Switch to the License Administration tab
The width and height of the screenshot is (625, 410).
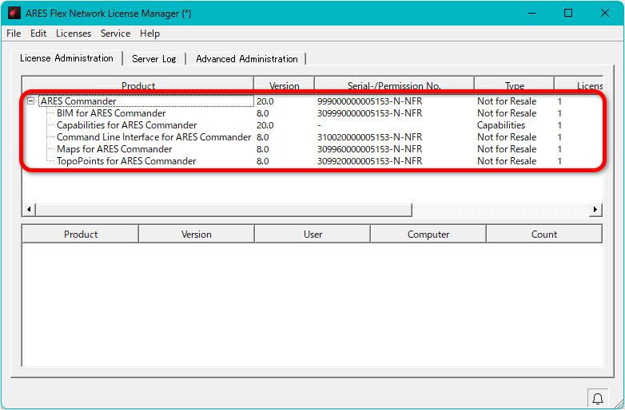[x=66, y=58]
